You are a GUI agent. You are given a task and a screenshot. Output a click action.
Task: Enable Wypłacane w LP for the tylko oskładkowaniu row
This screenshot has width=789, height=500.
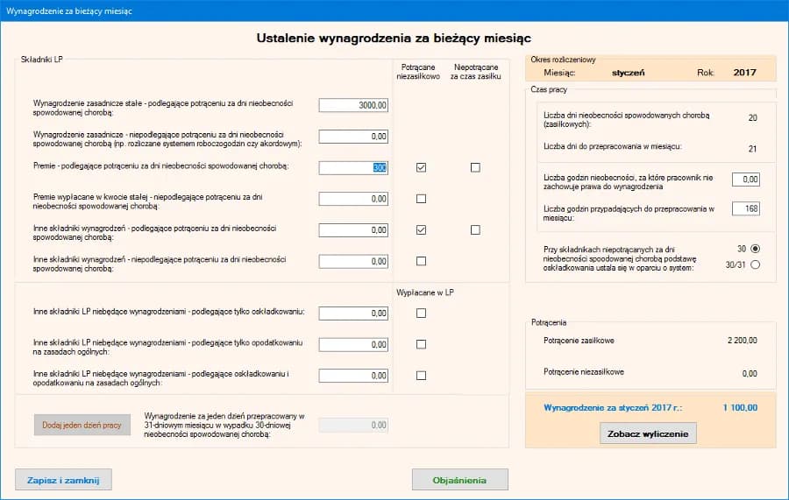(x=421, y=313)
